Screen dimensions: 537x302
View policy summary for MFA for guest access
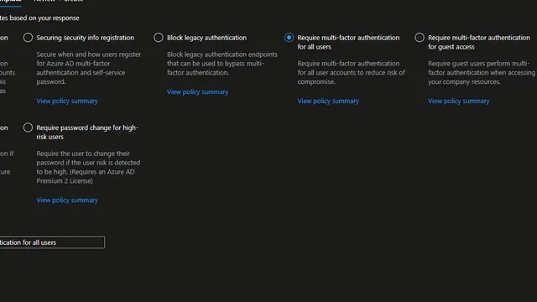pyautogui.click(x=459, y=101)
